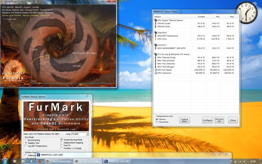Enable FurMark 1.7.0 Mode checkbox
This screenshot has width=262, height=164.
point(62,148)
